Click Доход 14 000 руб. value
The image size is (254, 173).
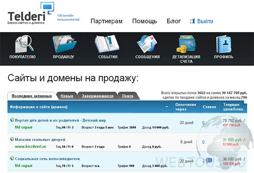(x=156, y=127)
